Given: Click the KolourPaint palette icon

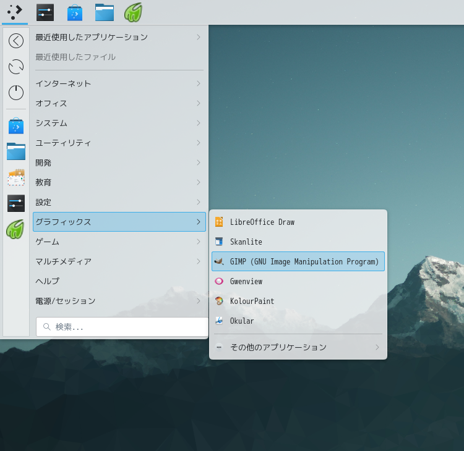Looking at the screenshot, I should (219, 301).
